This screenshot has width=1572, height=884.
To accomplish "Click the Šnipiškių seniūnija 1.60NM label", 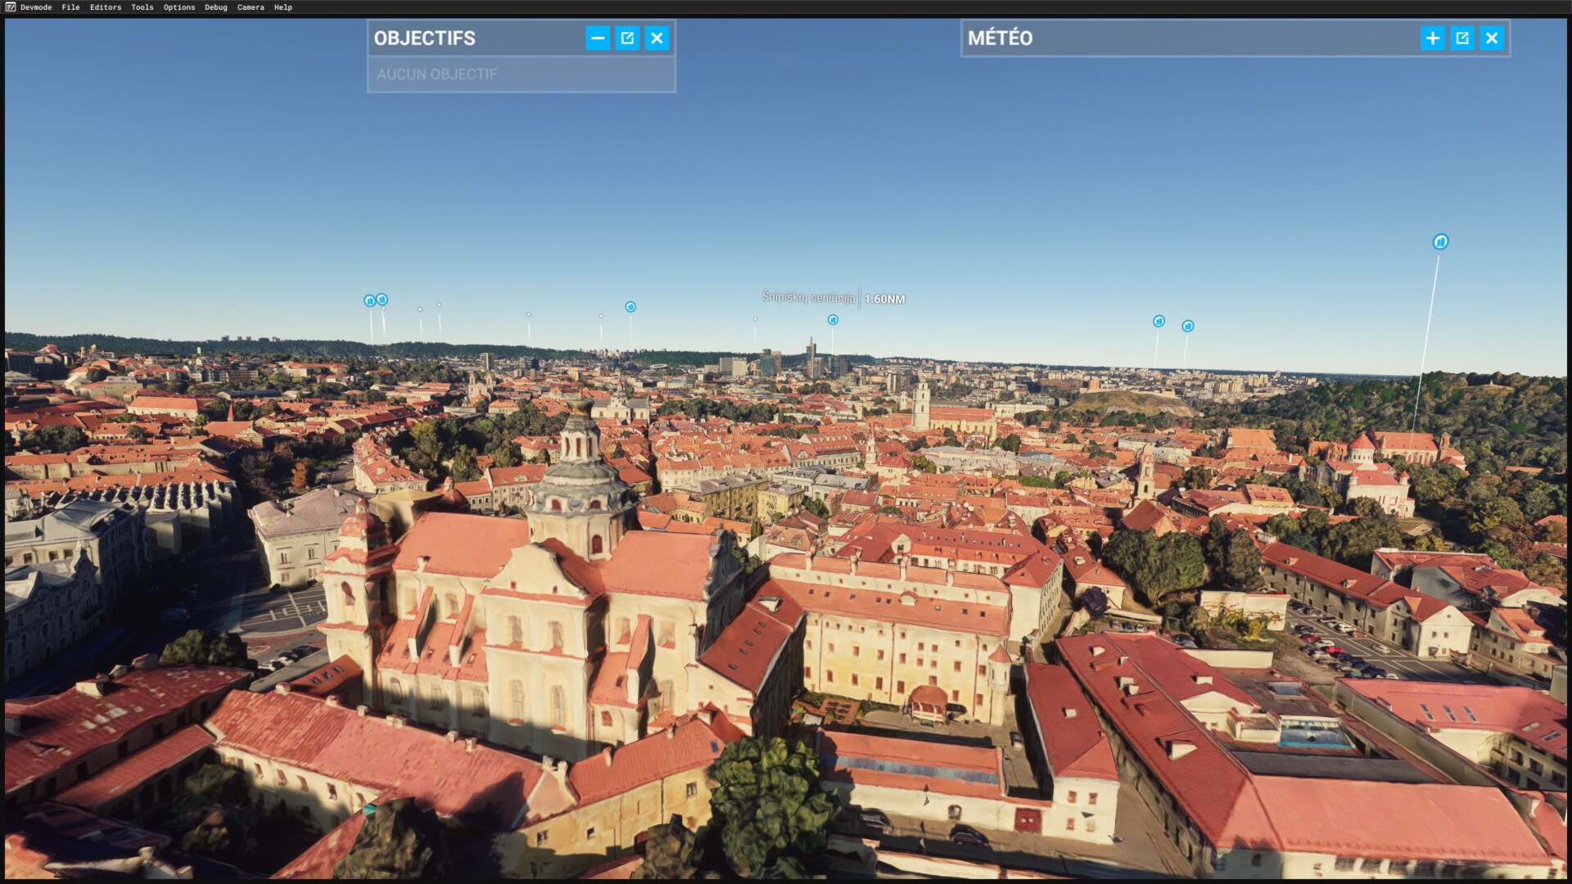I will [833, 298].
